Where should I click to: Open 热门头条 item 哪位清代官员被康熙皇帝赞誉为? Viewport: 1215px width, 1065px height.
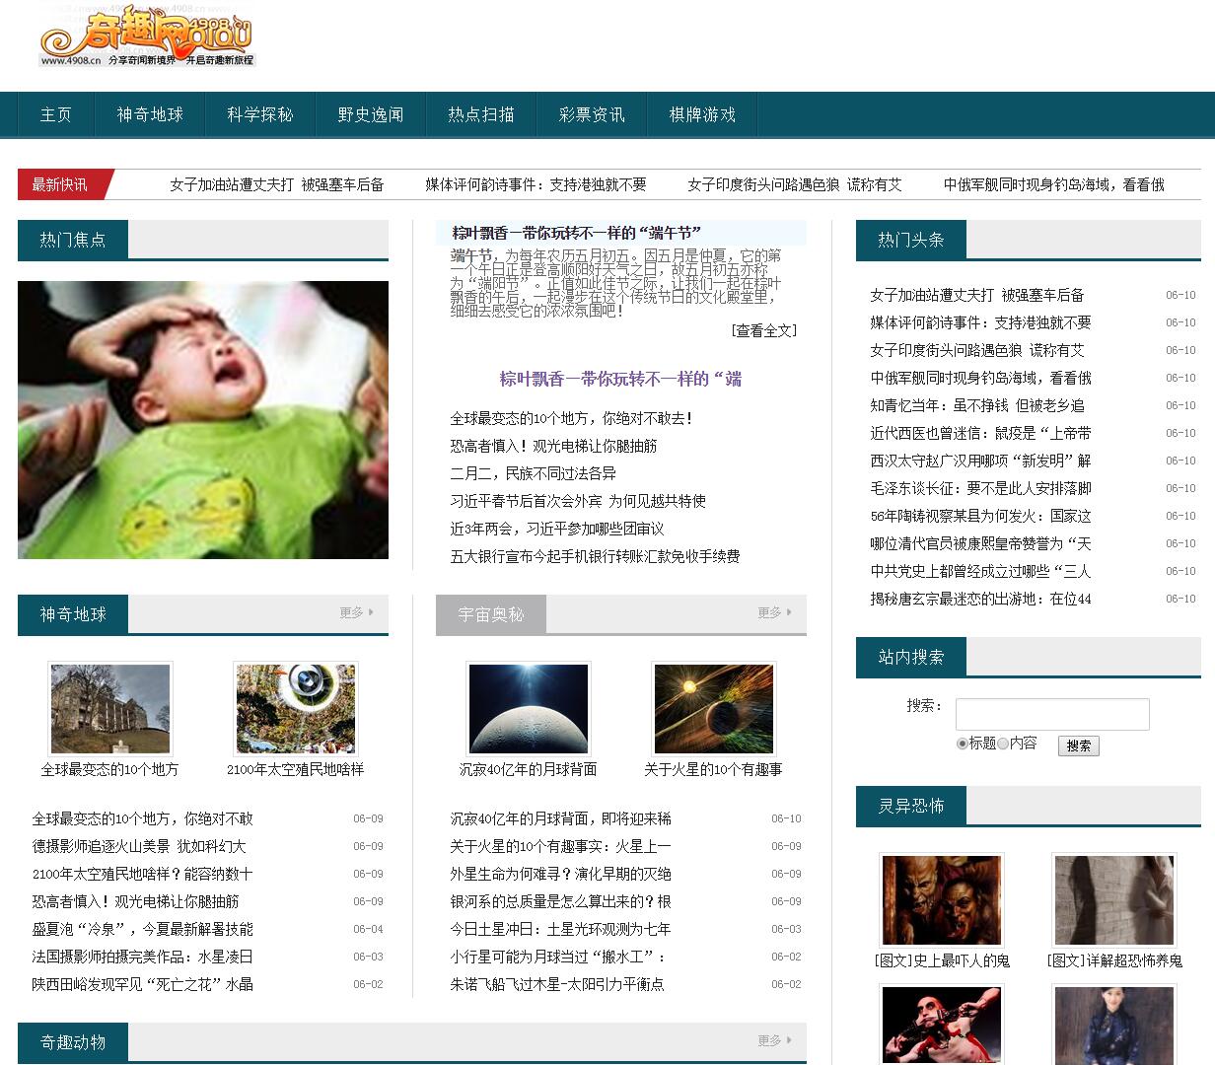tap(980, 543)
